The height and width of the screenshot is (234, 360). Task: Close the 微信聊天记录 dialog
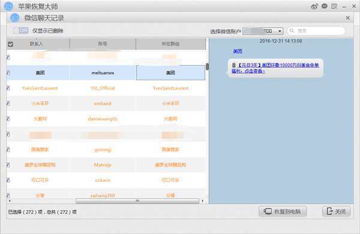click(x=347, y=18)
